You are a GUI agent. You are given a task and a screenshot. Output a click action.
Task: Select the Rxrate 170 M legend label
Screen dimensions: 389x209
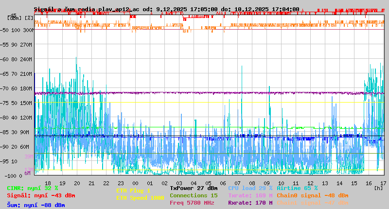tap(250, 203)
